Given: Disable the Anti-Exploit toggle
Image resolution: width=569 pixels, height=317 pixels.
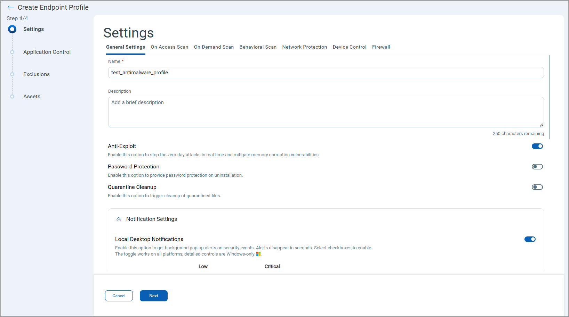Looking at the screenshot, I should tap(537, 146).
